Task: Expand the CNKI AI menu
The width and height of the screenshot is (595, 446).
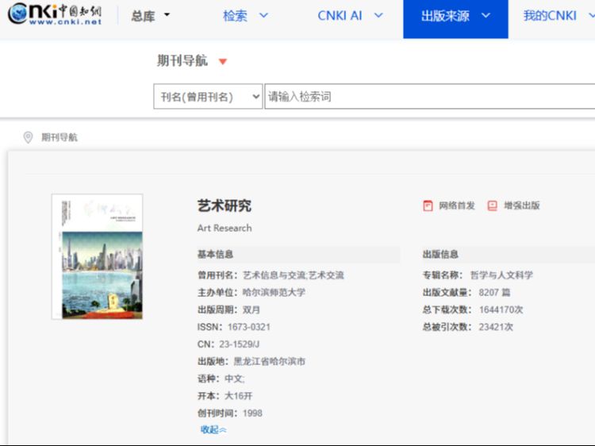Action: [350, 16]
